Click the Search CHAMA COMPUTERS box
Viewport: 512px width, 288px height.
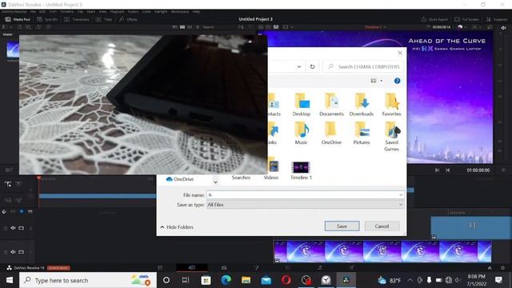coord(362,66)
